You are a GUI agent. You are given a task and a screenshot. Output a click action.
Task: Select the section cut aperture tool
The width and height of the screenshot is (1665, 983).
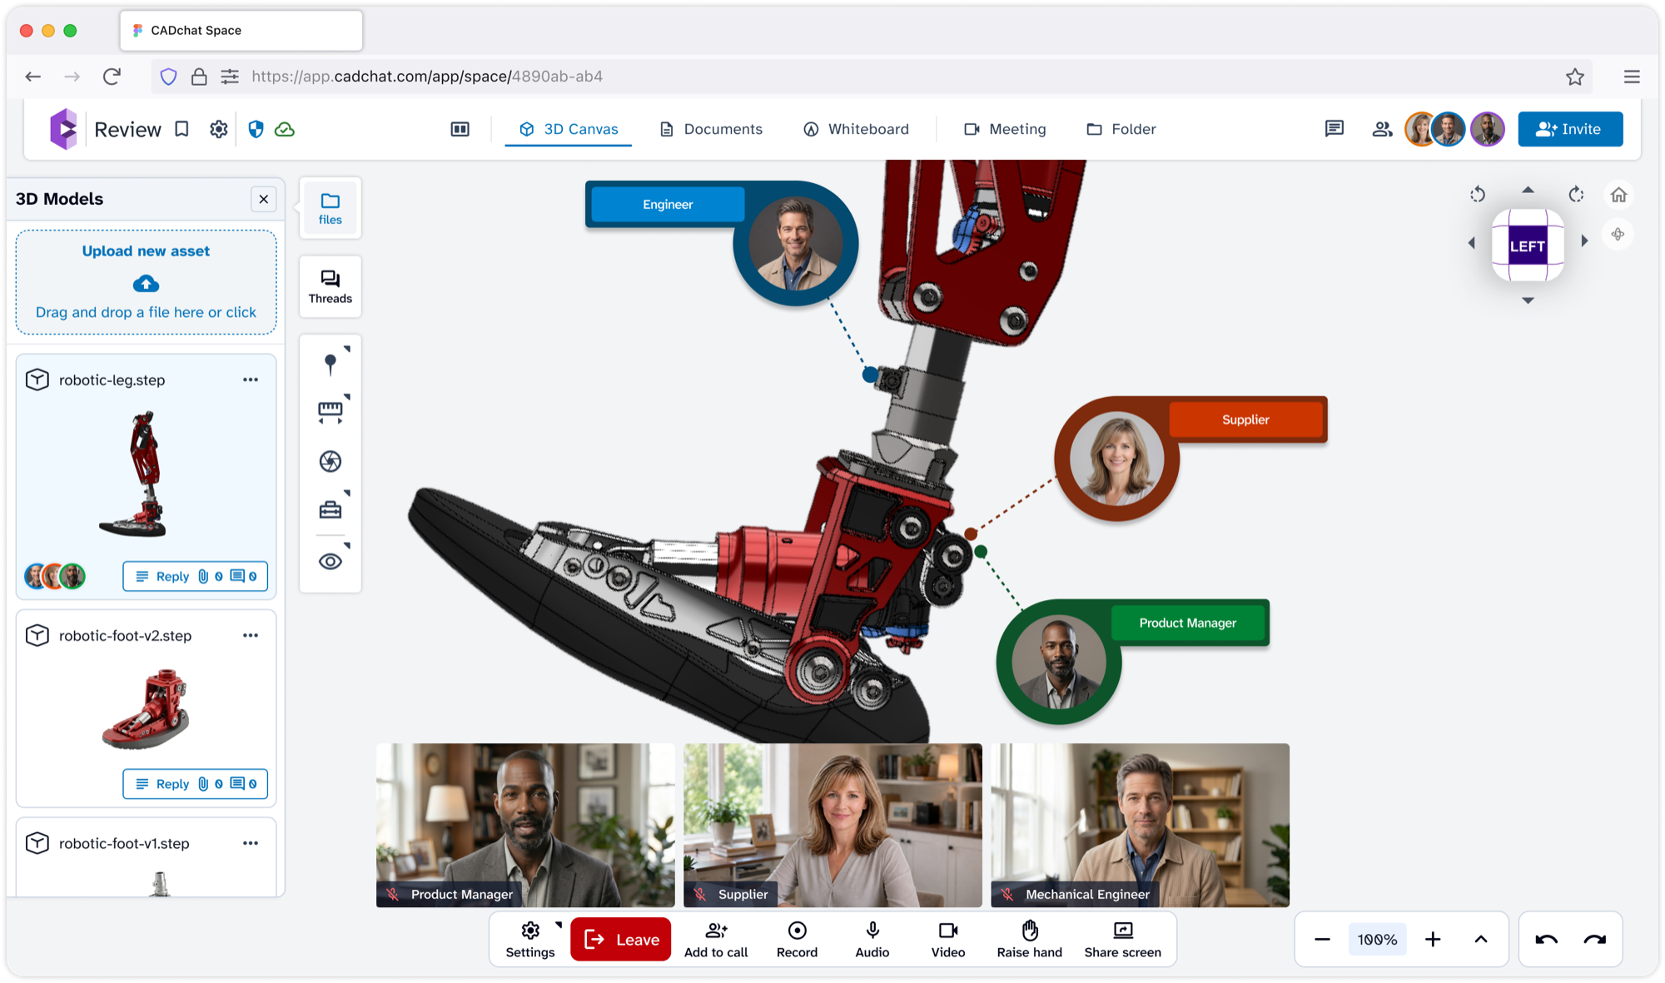(x=331, y=461)
